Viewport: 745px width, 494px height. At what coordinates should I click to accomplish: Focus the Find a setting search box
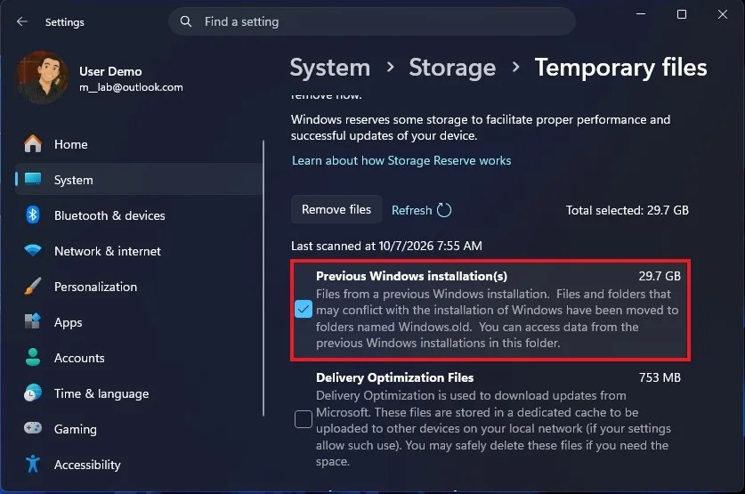(372, 21)
